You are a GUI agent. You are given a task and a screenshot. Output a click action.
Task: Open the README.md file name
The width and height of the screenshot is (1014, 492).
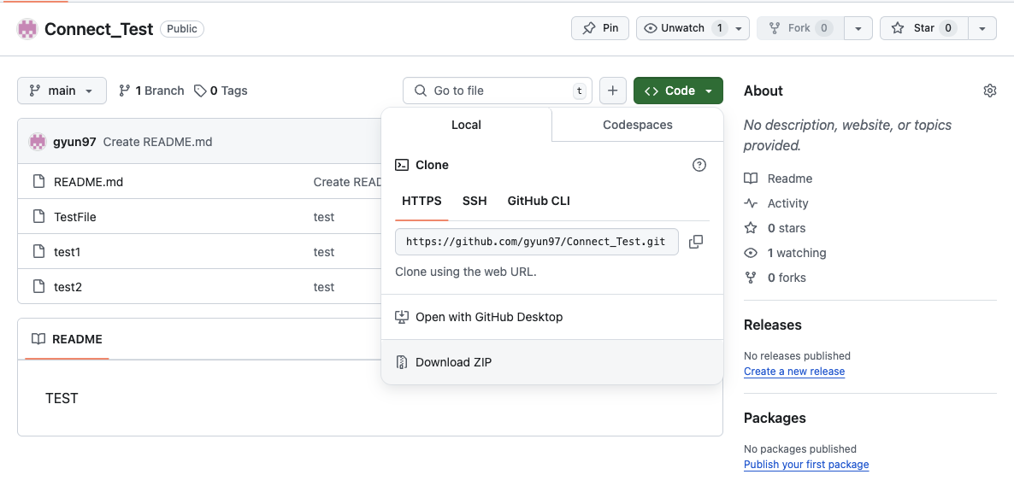coord(89,182)
